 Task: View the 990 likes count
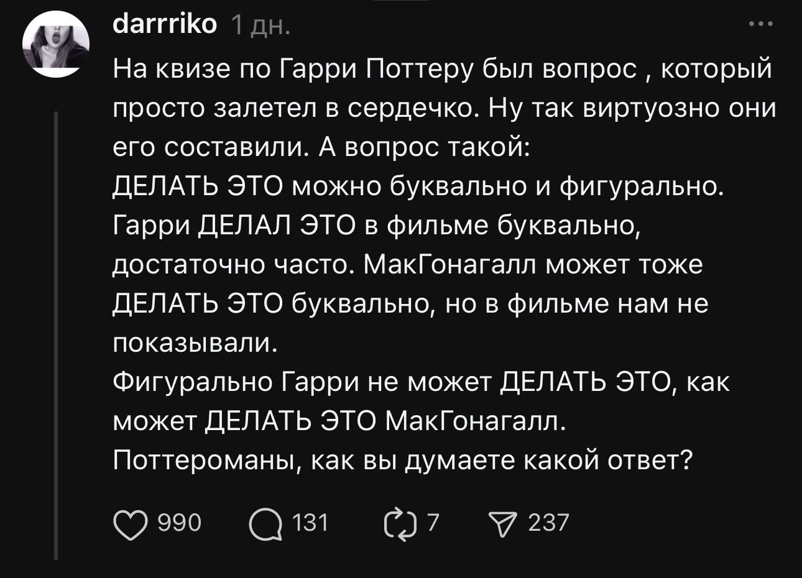180,523
